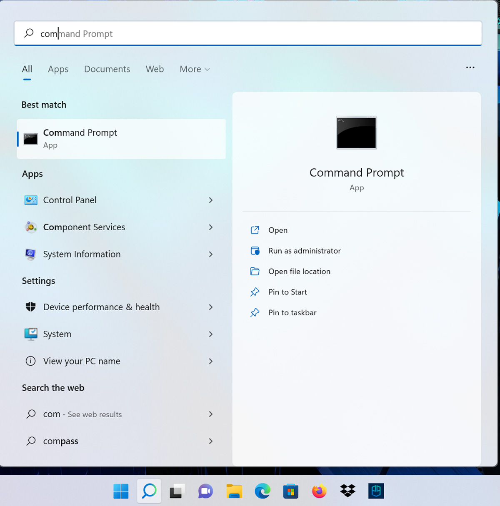500x506 pixels.
Task: Switch to the Apps search tab
Action: tap(58, 70)
